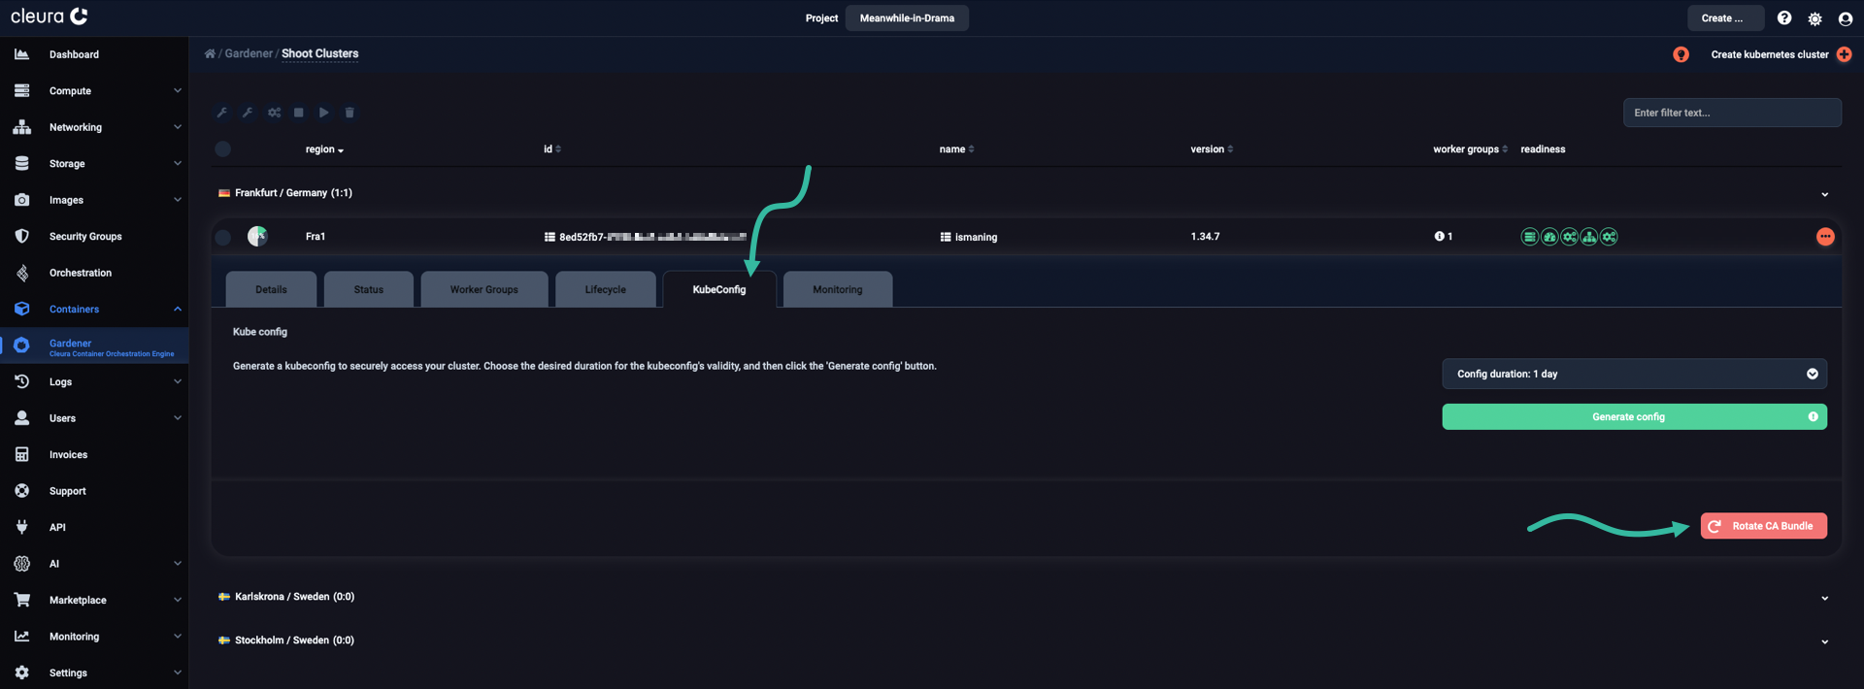Expand the Monitoring sidebar section
The width and height of the screenshot is (1864, 689).
pos(94,637)
